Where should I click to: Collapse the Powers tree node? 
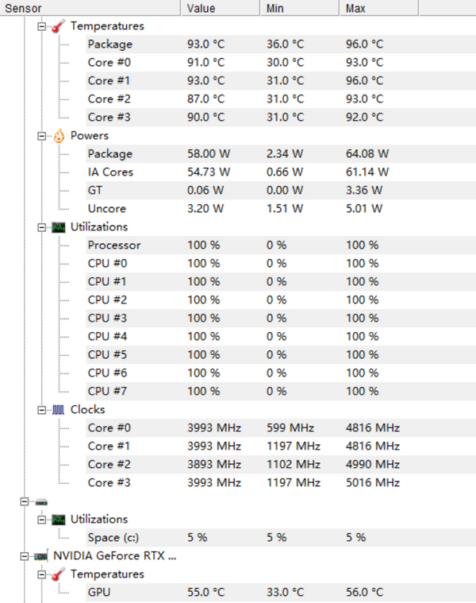(x=42, y=136)
